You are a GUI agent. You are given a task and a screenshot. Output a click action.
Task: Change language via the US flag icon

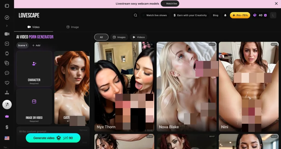(x=7, y=138)
